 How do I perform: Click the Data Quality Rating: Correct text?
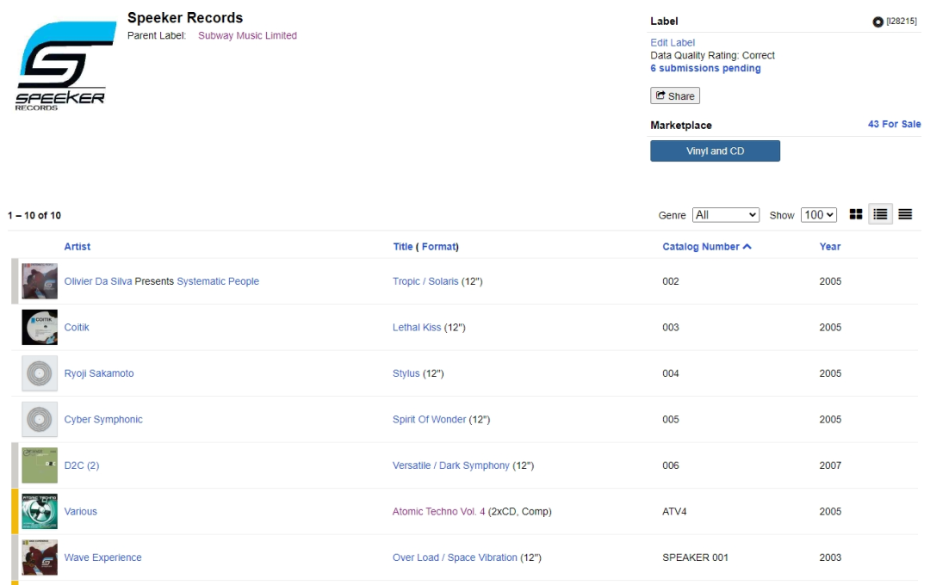pos(712,55)
